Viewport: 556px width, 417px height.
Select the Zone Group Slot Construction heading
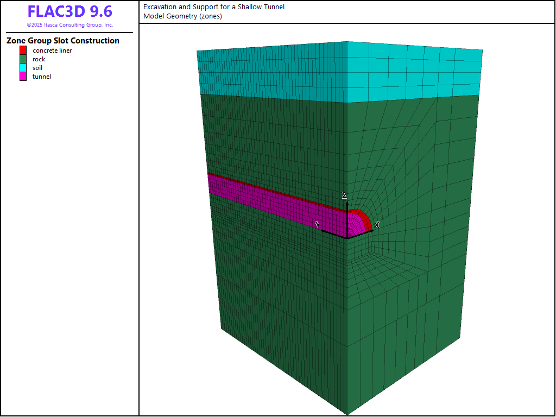click(x=63, y=41)
